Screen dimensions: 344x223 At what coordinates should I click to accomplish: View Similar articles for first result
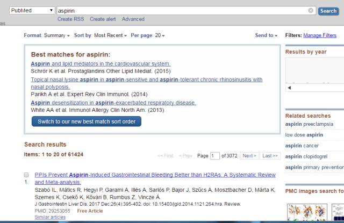[47, 217]
